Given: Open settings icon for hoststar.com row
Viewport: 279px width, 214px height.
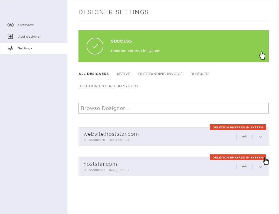Looking at the screenshot, I should click(244, 167).
